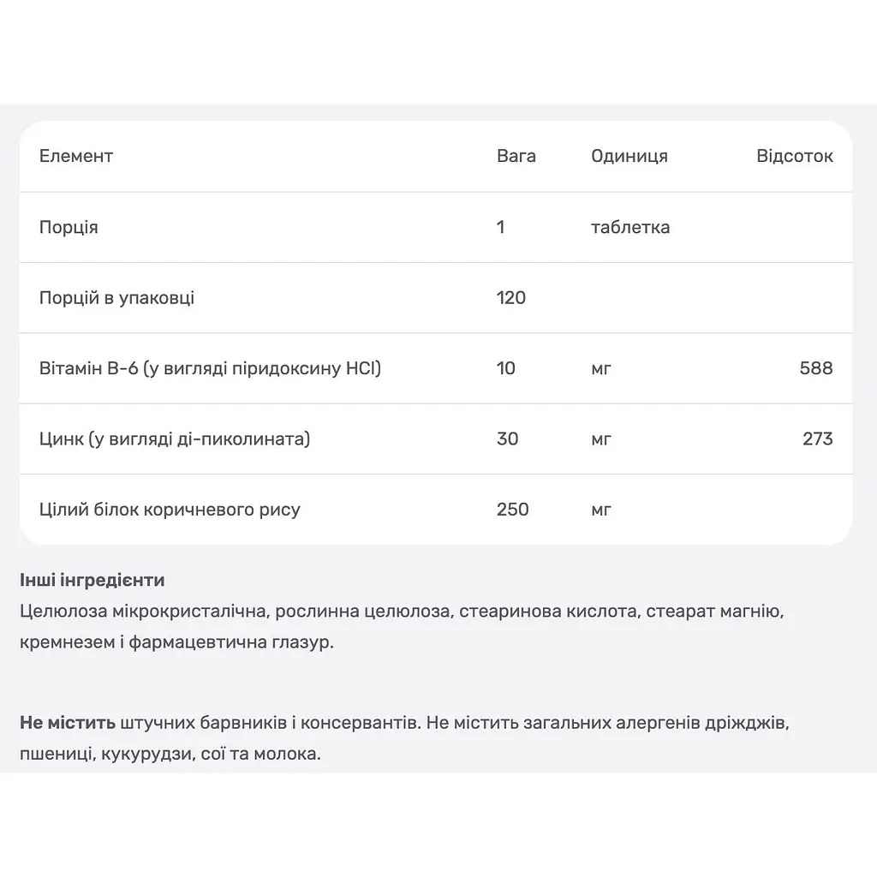
Task: Click the Відсоток column header
Action: pyautogui.click(x=795, y=156)
